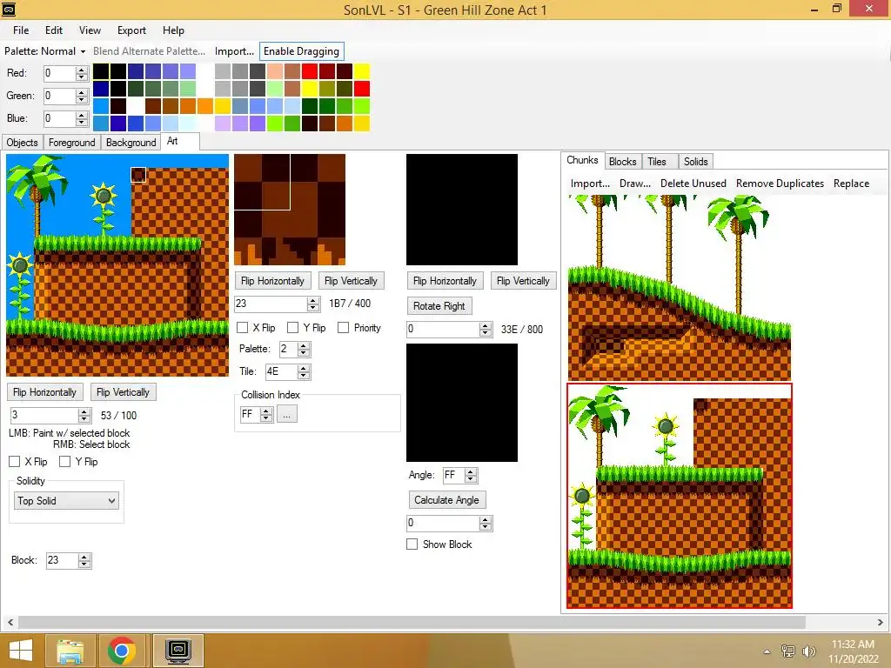The width and height of the screenshot is (891, 668).
Task: Switch to the Solids tab
Action: [695, 162]
